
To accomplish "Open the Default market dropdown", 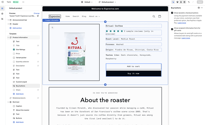I will point(87,2).
